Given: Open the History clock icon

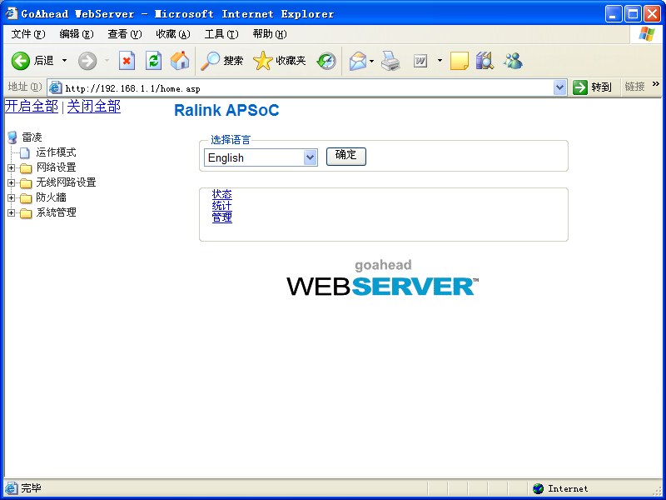Looking at the screenshot, I should (x=326, y=61).
